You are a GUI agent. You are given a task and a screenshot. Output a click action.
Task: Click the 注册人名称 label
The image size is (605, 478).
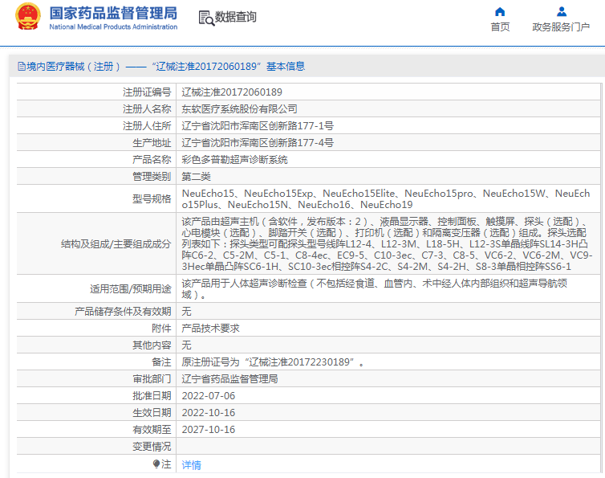(x=147, y=109)
